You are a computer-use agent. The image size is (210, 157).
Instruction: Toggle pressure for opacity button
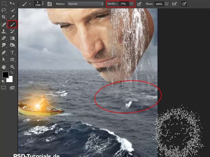139,4
